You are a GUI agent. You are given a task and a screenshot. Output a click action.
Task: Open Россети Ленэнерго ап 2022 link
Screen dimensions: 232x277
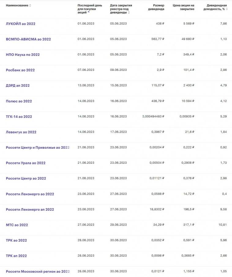[30, 210]
